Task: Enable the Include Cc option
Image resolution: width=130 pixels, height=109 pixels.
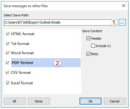Action: (93, 46)
